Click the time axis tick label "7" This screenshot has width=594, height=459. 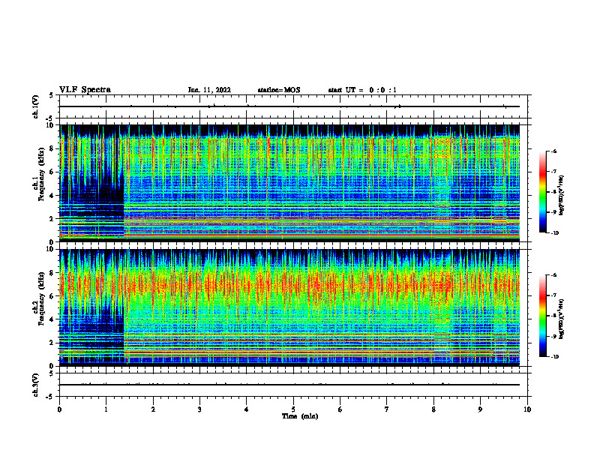(x=387, y=409)
